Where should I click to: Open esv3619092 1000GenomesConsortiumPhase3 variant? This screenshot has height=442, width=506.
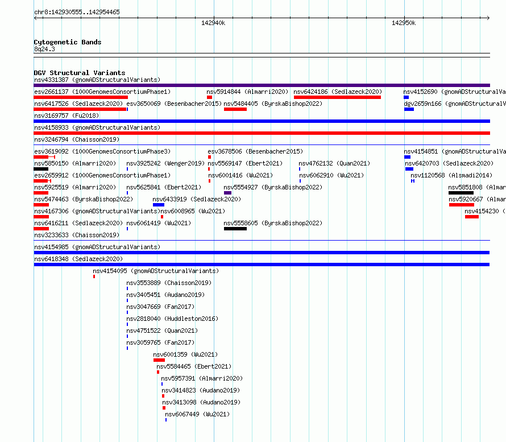(x=102, y=151)
